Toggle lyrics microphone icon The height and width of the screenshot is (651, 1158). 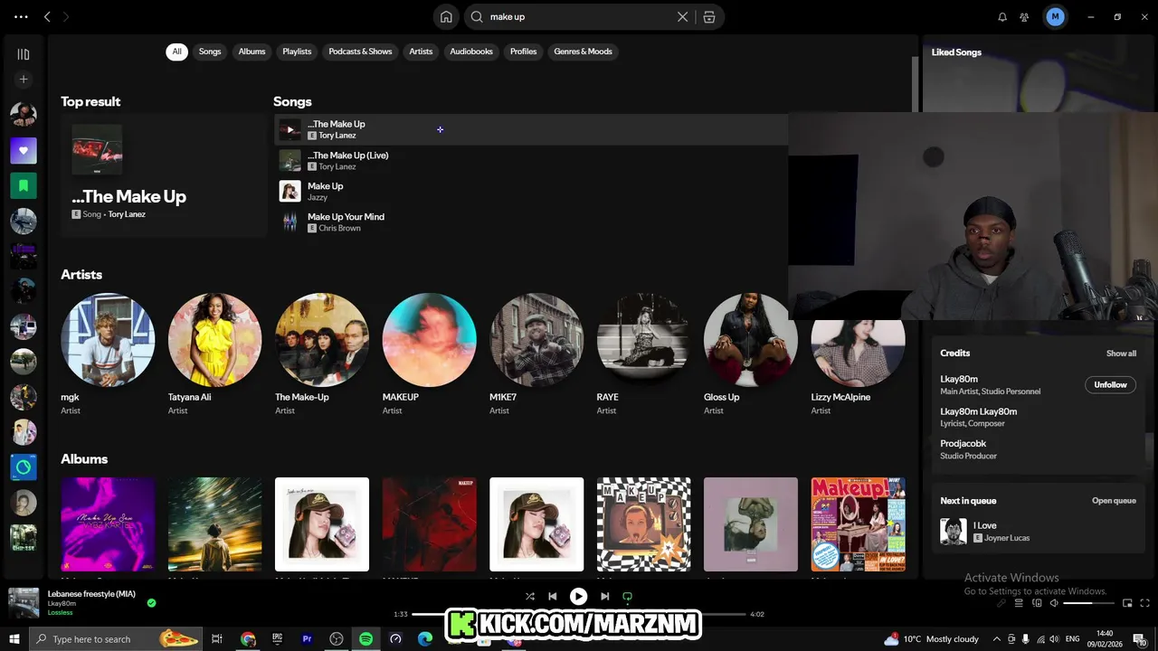click(x=1001, y=603)
